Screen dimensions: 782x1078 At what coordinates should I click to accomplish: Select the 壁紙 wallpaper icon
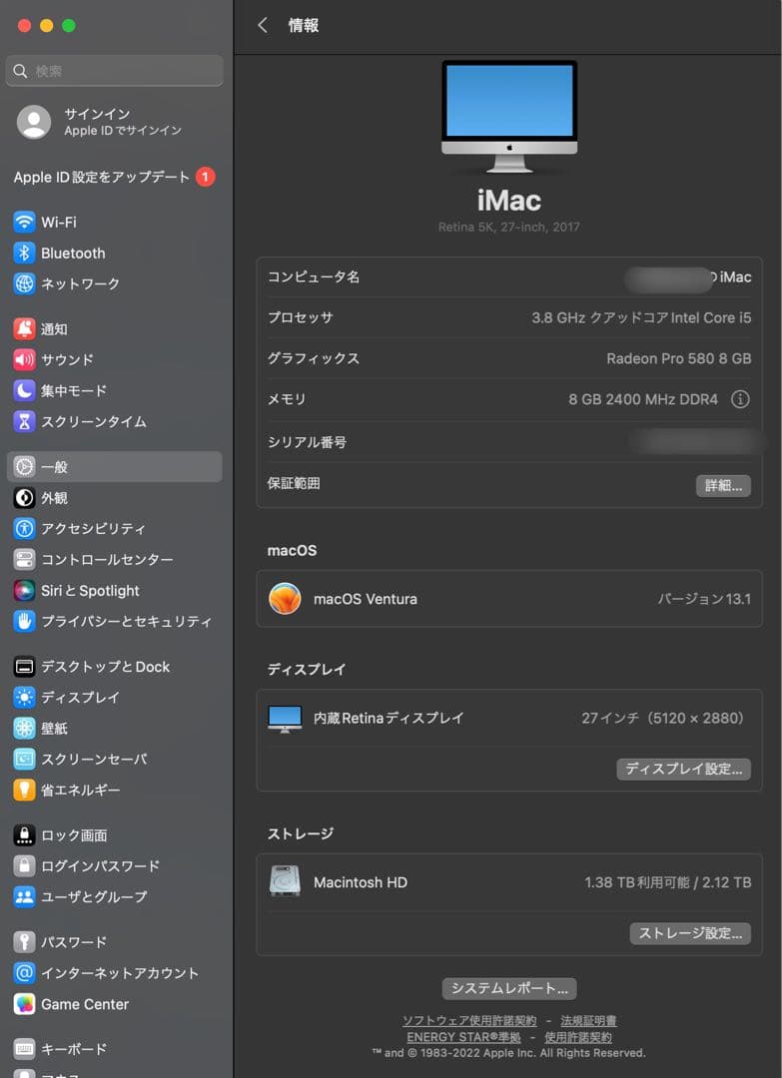[x=24, y=728]
